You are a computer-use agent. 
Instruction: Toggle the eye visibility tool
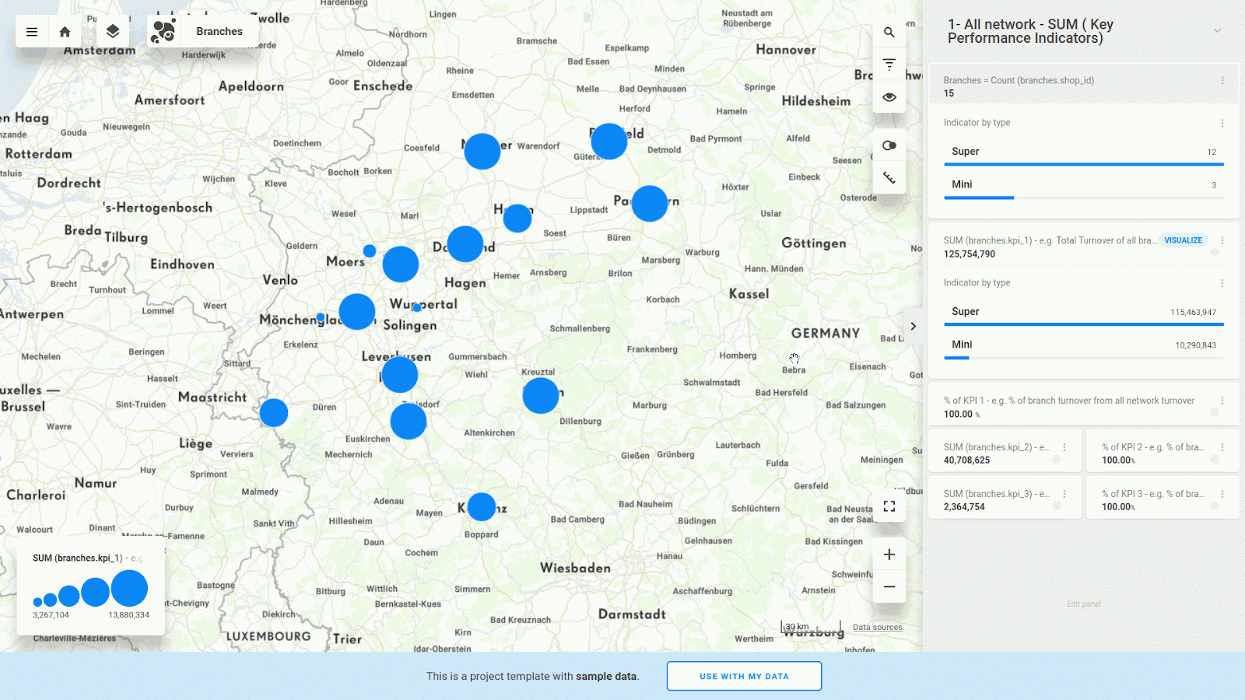[x=889, y=97]
